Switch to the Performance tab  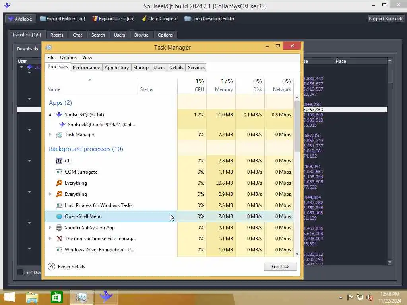pos(86,68)
